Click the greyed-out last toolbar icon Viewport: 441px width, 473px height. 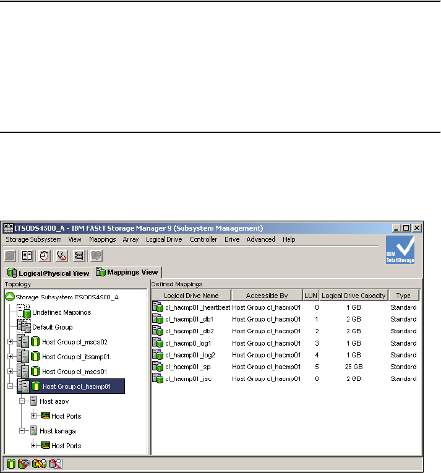tap(96, 256)
